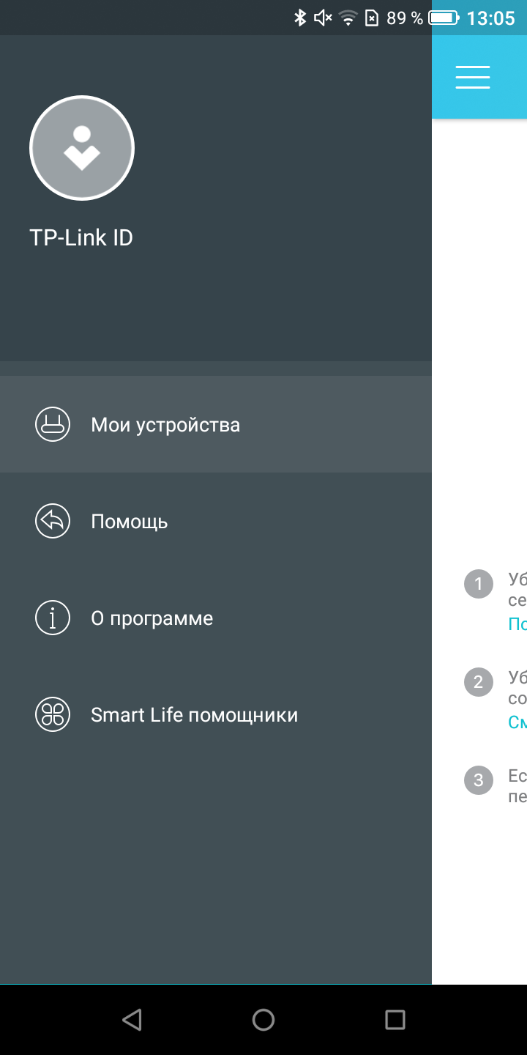This screenshot has width=527, height=1055.
Task: Tap the four-leaf icon beside Smart Life
Action: point(53,714)
